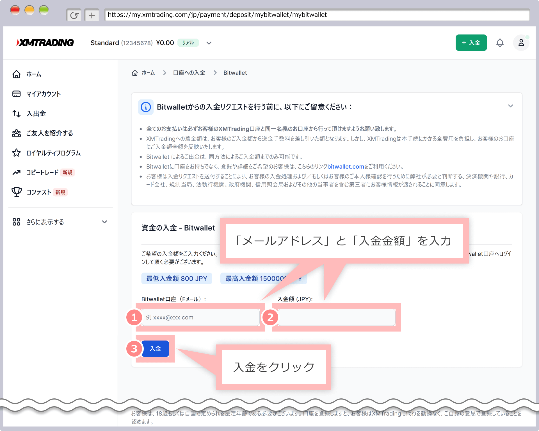Click the breadcrumb home icon

click(x=135, y=73)
